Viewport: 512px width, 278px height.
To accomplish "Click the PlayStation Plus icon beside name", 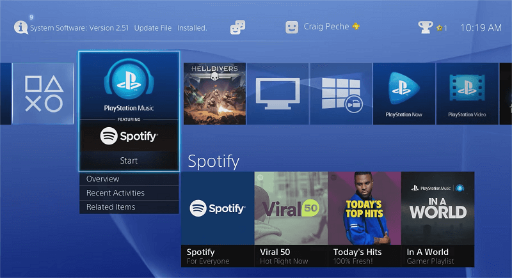I will pos(356,26).
